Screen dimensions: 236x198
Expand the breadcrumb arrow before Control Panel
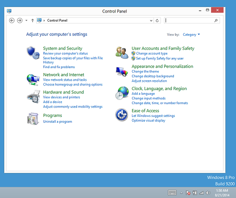[44, 20]
